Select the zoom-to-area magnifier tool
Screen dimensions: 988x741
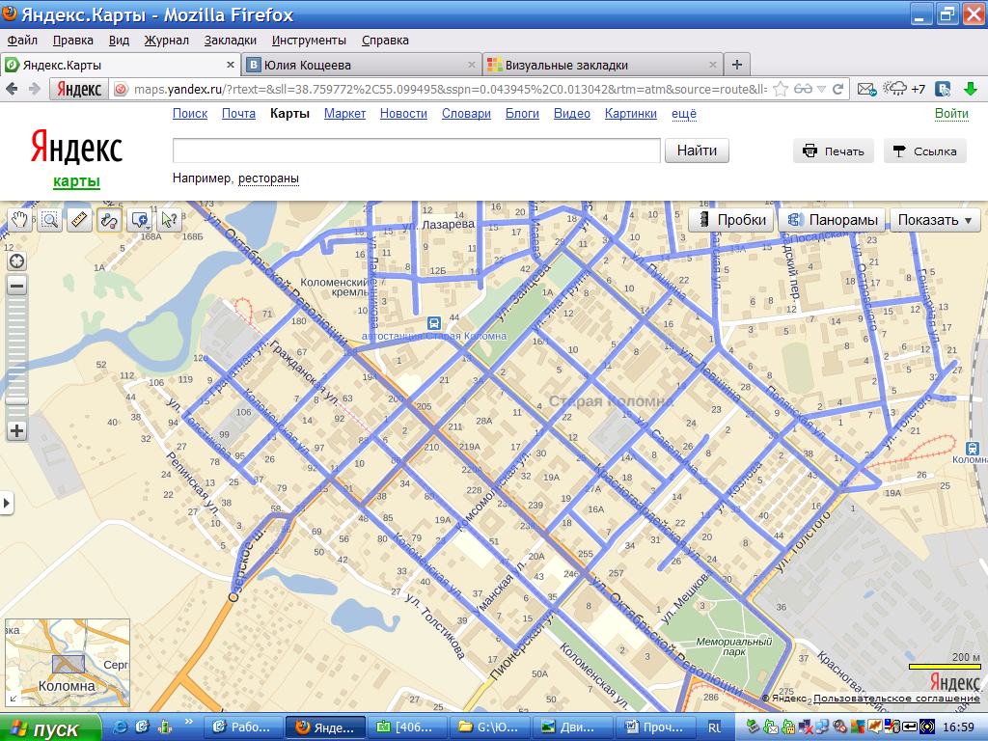click(49, 220)
